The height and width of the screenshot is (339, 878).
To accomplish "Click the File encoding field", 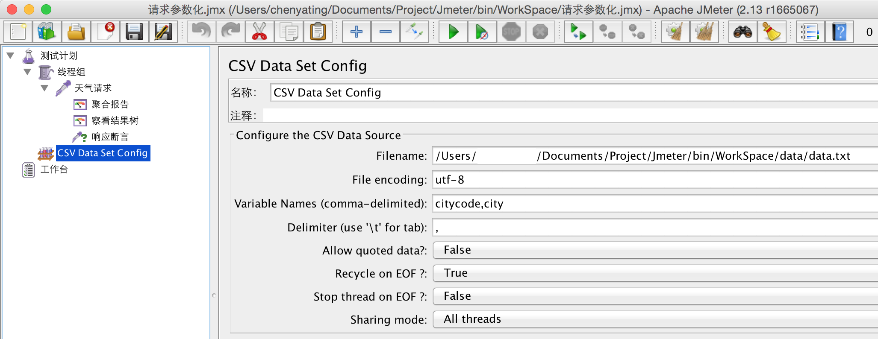I will (655, 180).
